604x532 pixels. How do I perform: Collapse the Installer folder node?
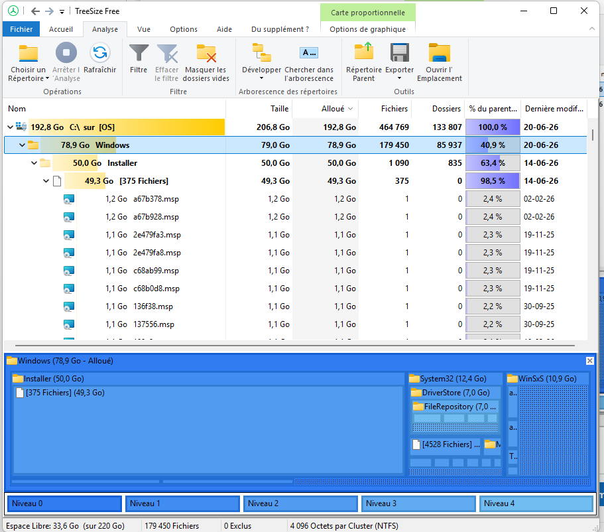pos(34,163)
